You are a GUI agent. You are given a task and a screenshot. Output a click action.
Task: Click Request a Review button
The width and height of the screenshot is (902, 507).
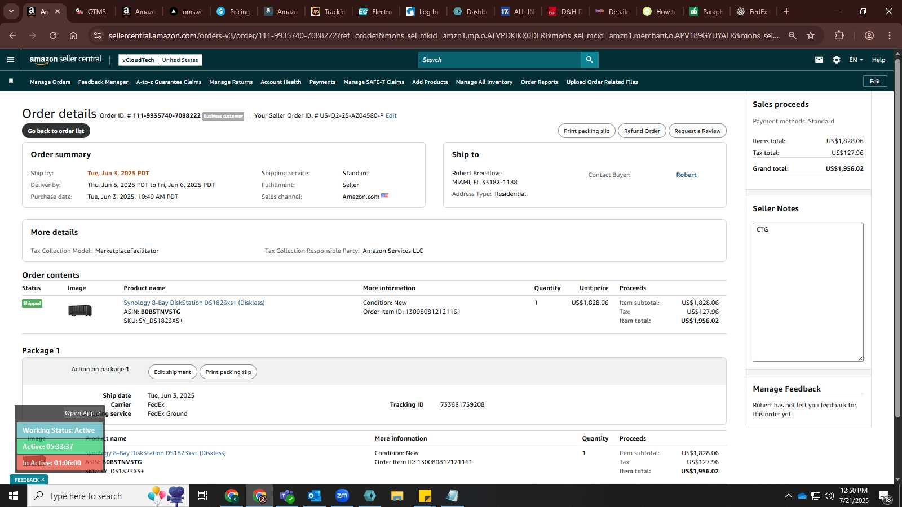697,131
